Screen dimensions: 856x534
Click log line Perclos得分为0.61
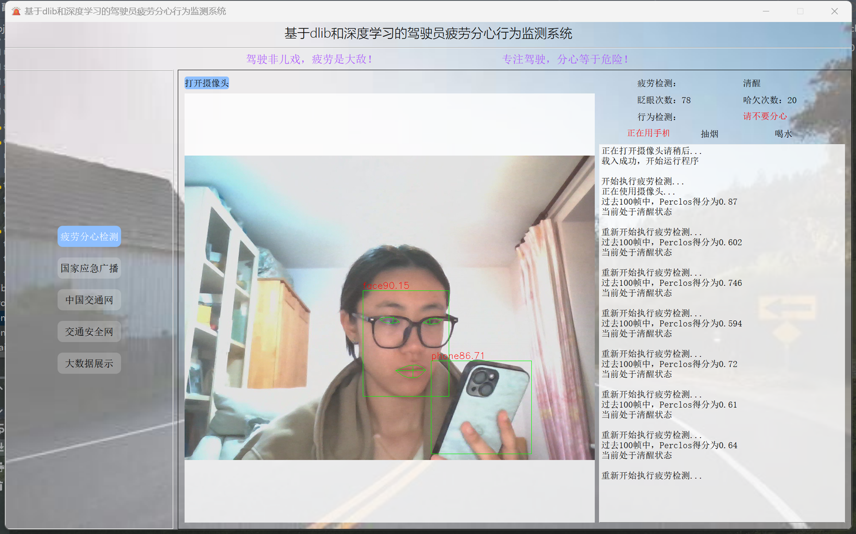click(x=670, y=405)
